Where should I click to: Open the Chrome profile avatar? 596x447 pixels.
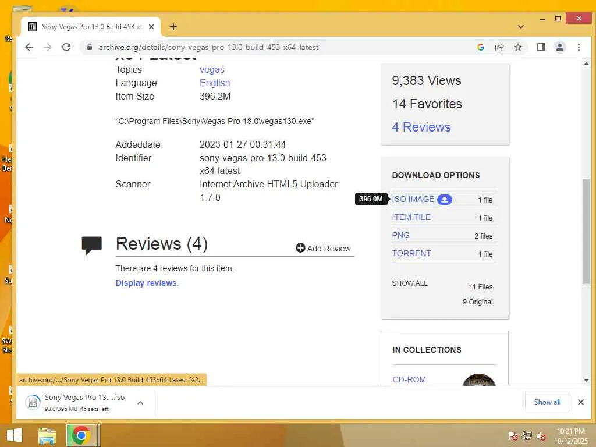pyautogui.click(x=560, y=47)
